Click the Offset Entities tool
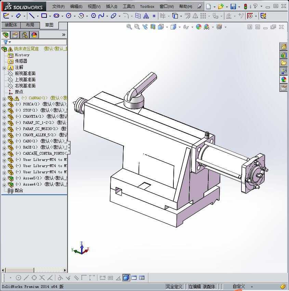This screenshot has height=291, width=289. coord(187,16)
